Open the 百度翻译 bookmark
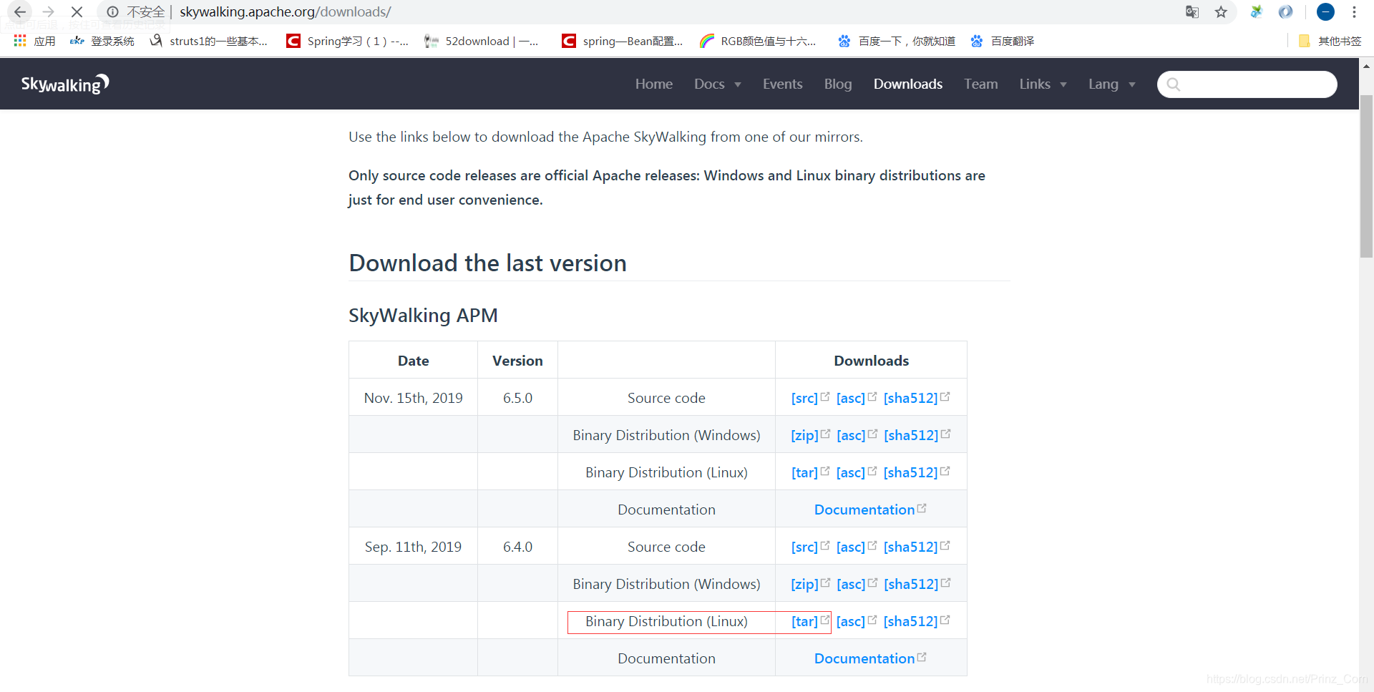Viewport: 1374px width, 692px height. point(1002,42)
